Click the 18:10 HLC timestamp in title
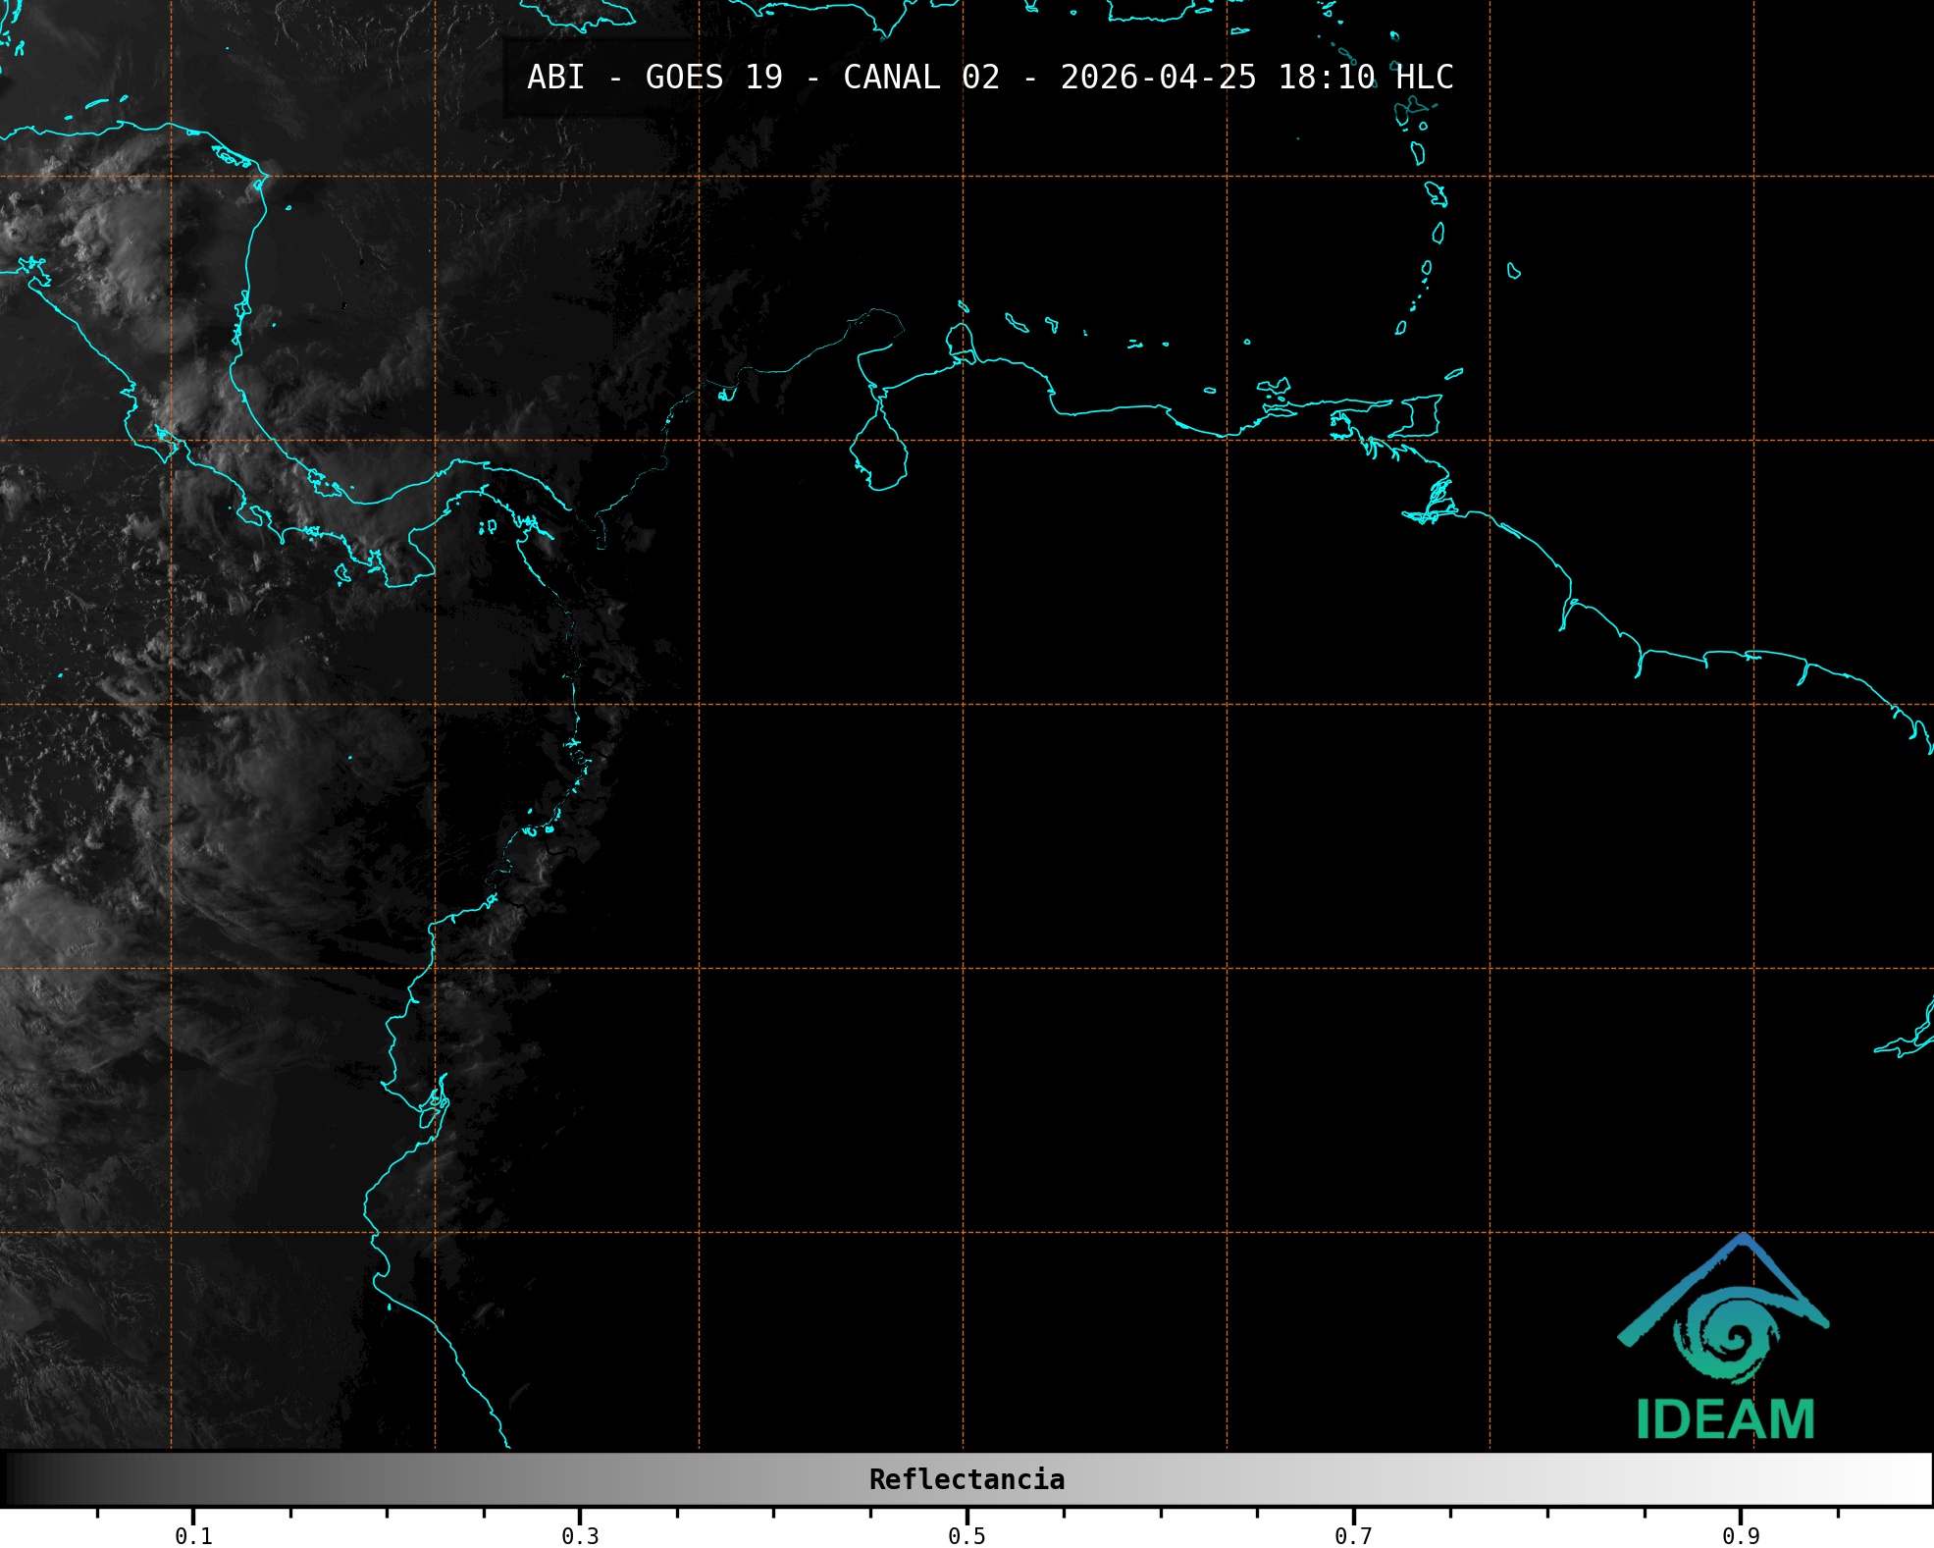Image resolution: width=1934 pixels, height=1548 pixels. tap(1365, 78)
